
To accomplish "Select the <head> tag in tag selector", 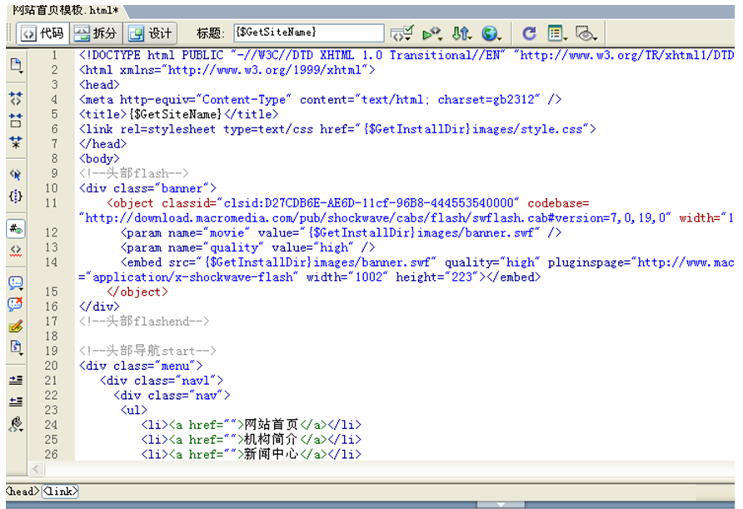I will 22,492.
